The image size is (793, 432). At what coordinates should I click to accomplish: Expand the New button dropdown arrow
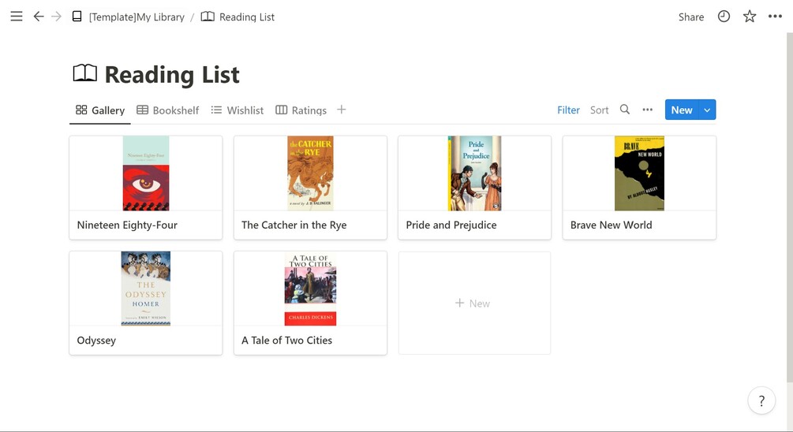click(x=707, y=110)
